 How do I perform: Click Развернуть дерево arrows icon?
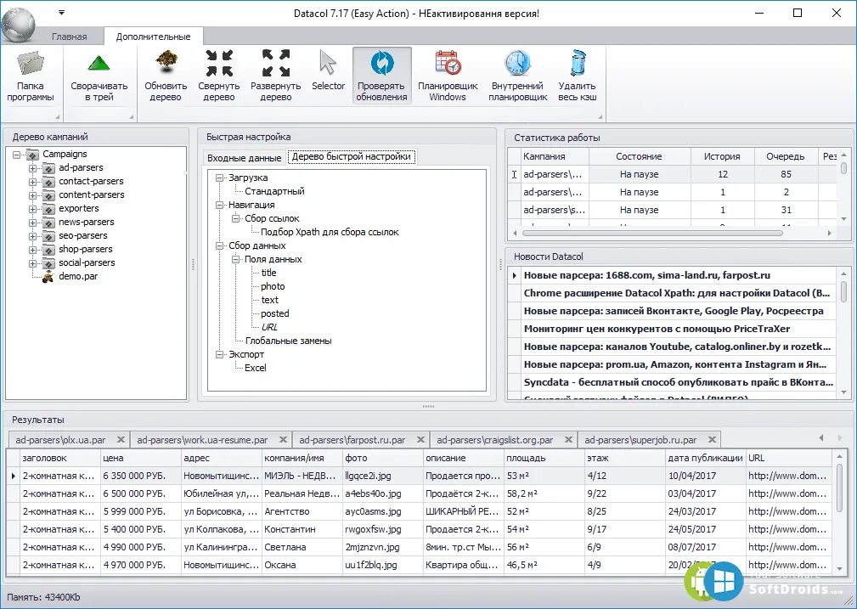tap(275, 62)
